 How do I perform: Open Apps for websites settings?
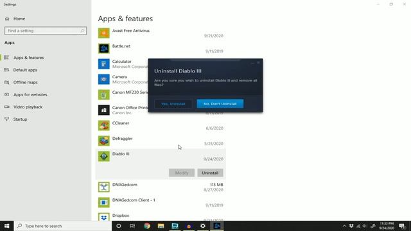(x=30, y=94)
